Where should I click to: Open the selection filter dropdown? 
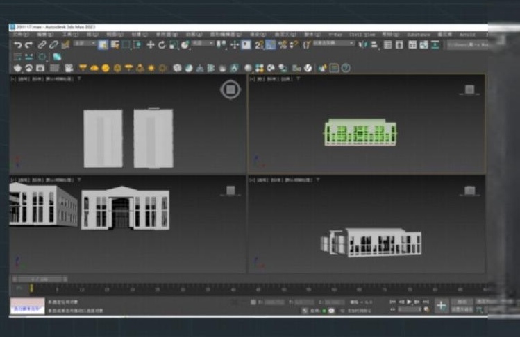[x=84, y=44]
